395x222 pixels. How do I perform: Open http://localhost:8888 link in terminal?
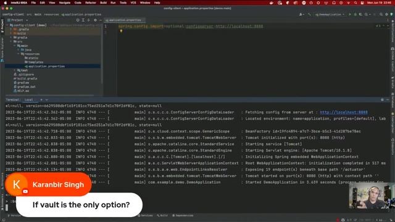point(344,112)
